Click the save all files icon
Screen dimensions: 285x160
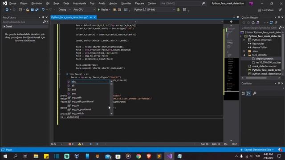37,10
